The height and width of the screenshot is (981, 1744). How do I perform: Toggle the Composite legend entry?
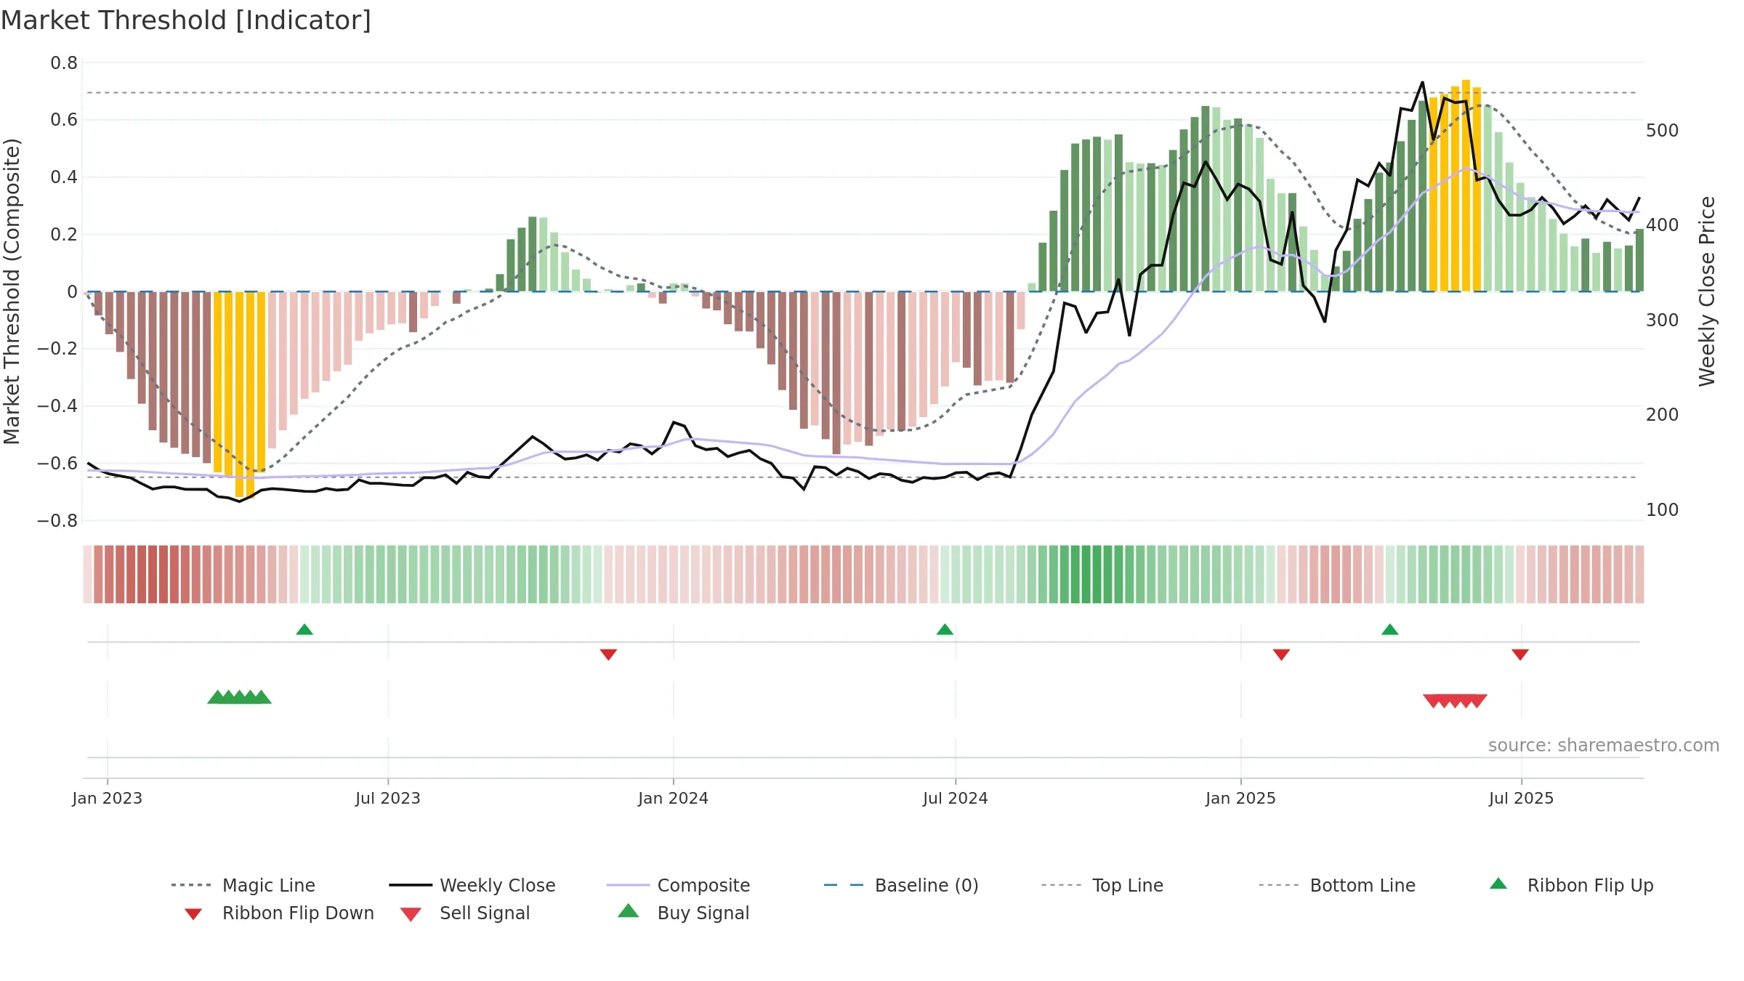click(678, 885)
